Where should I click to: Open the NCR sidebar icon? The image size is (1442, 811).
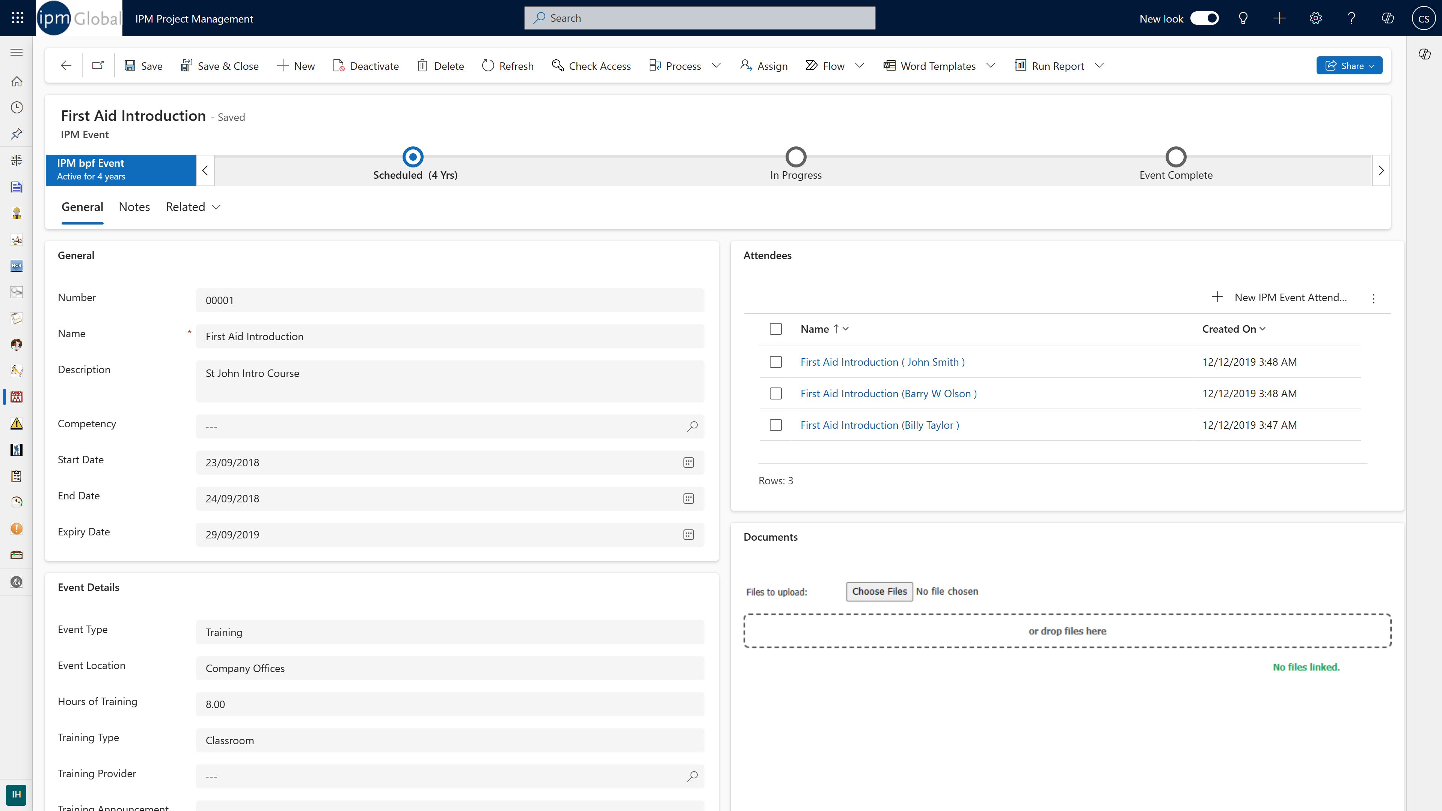[17, 265]
